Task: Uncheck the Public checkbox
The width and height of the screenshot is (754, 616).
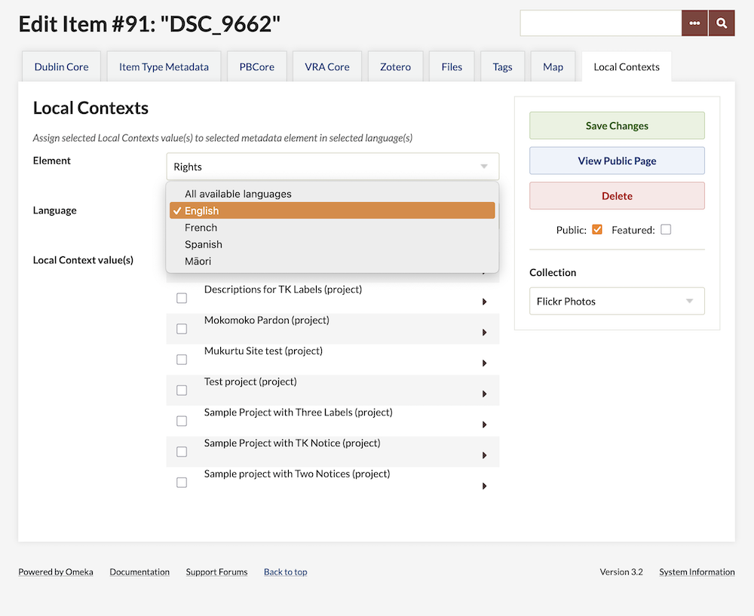Action: [x=597, y=230]
